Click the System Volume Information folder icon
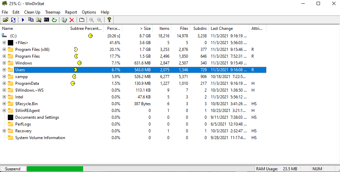This screenshot has height=172, width=340. (x=11, y=138)
